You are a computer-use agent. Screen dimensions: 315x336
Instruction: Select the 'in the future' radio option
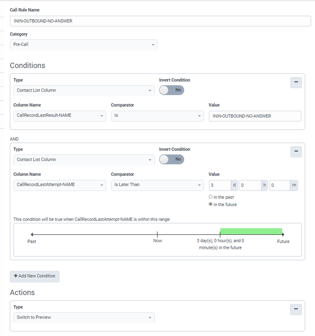pos(211,204)
